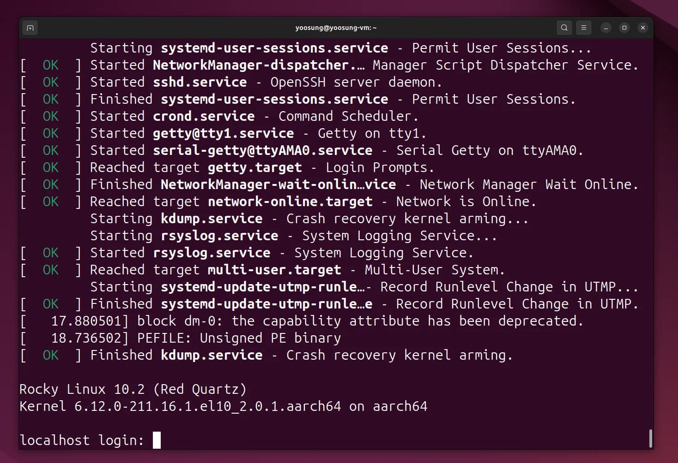Click the Started rsyslog.service line
This screenshot has width=678, height=463.
click(247, 253)
